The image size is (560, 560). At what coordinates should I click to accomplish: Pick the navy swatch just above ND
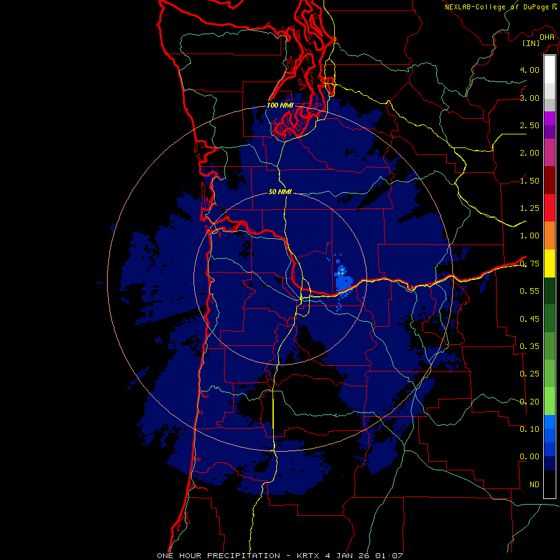pyautogui.click(x=549, y=463)
